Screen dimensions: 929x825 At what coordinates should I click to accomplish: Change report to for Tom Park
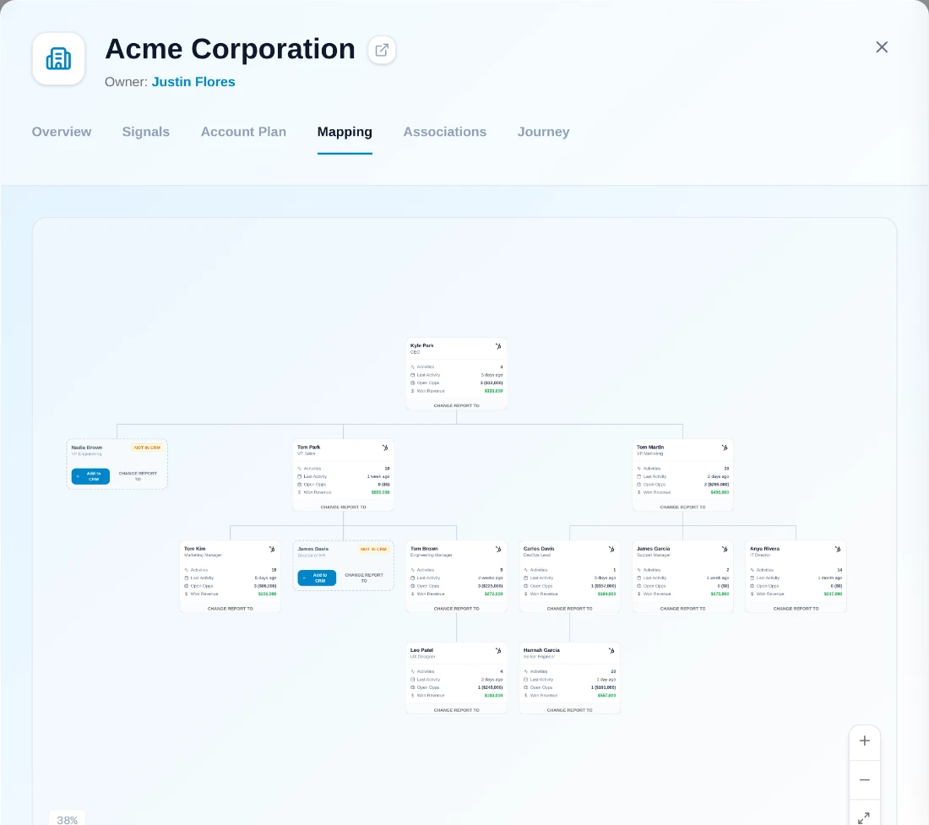point(343,507)
